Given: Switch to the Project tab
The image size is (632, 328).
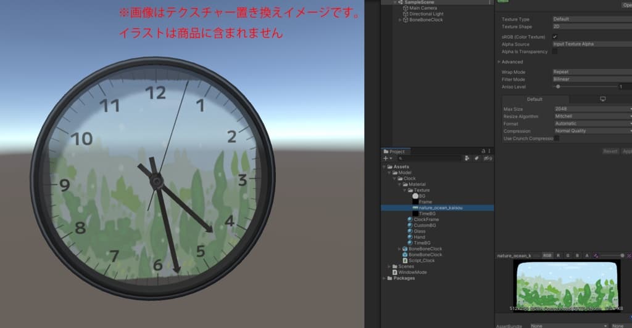Looking at the screenshot, I should point(395,151).
